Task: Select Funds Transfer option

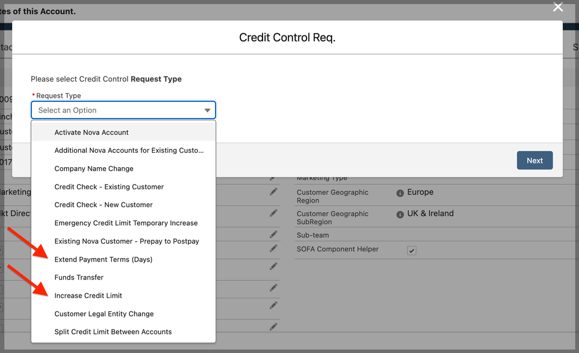Action: coord(123,277)
